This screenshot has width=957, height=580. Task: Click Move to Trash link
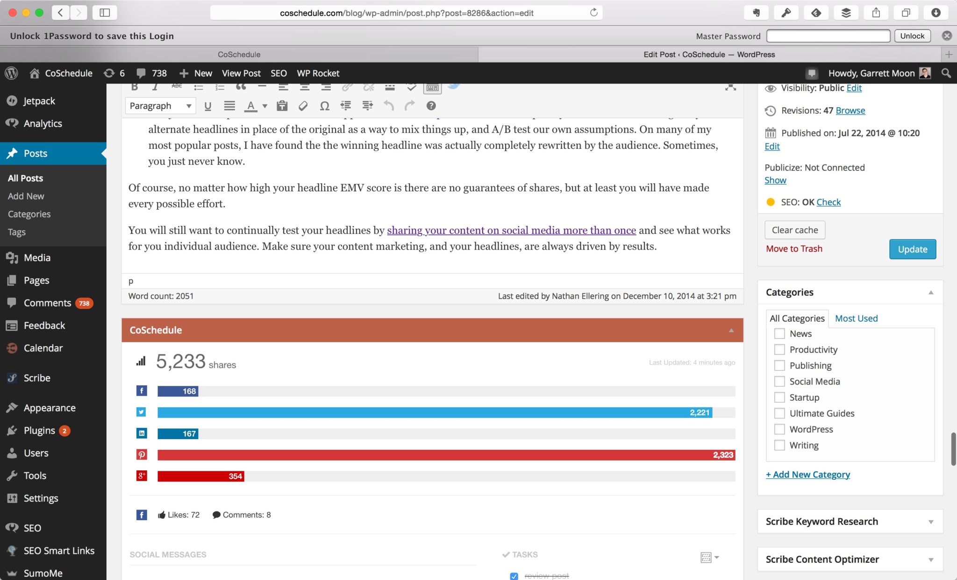pyautogui.click(x=794, y=249)
